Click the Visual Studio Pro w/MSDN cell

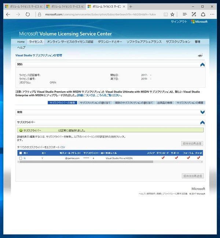[119, 158]
